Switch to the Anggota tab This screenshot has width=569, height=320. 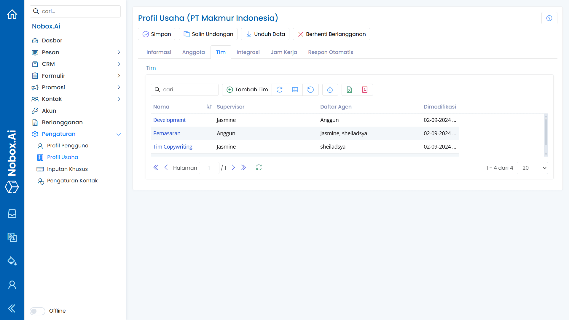point(193,52)
